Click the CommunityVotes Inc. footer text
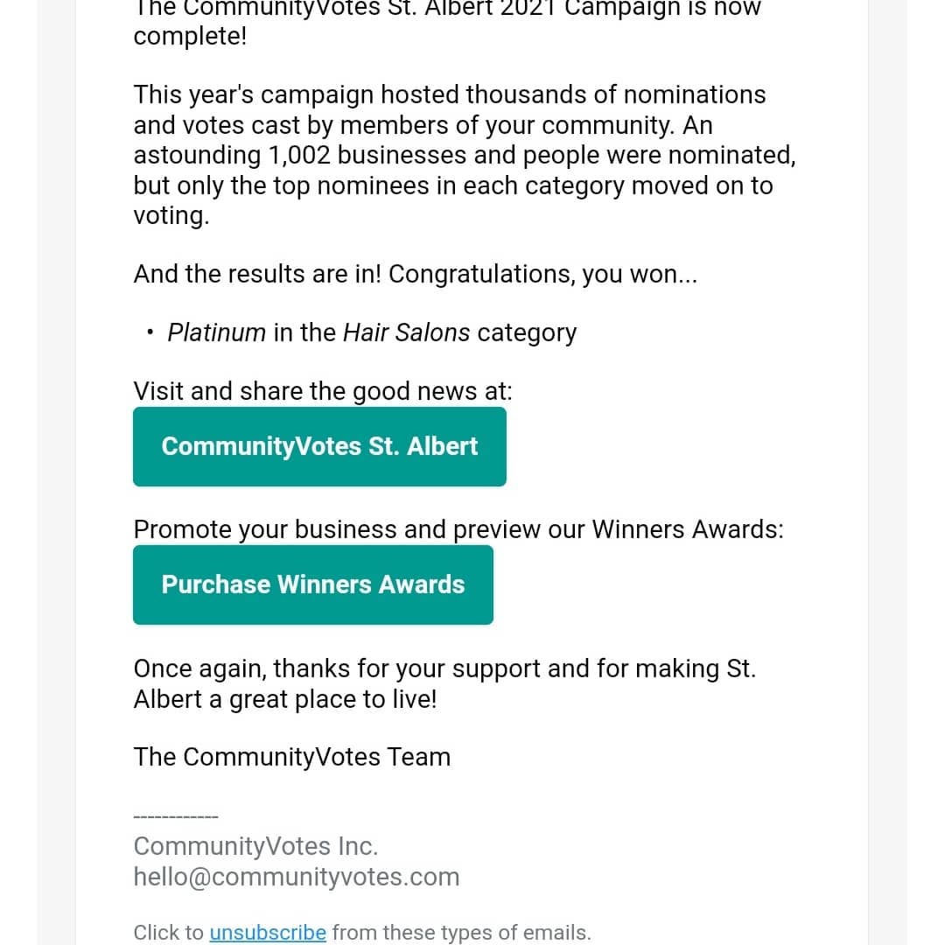Image resolution: width=945 pixels, height=945 pixels. coord(255,846)
